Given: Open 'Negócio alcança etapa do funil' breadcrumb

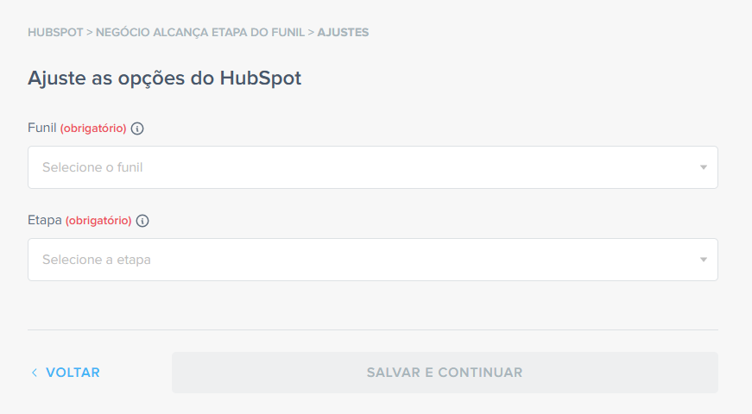Looking at the screenshot, I should coord(200,33).
